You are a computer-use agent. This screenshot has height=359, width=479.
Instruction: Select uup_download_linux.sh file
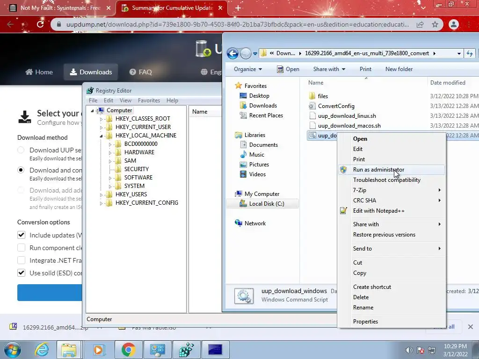[347, 116]
